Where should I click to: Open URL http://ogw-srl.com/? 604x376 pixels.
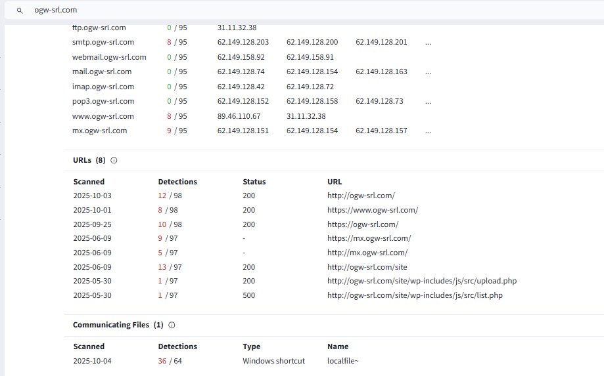click(x=361, y=196)
